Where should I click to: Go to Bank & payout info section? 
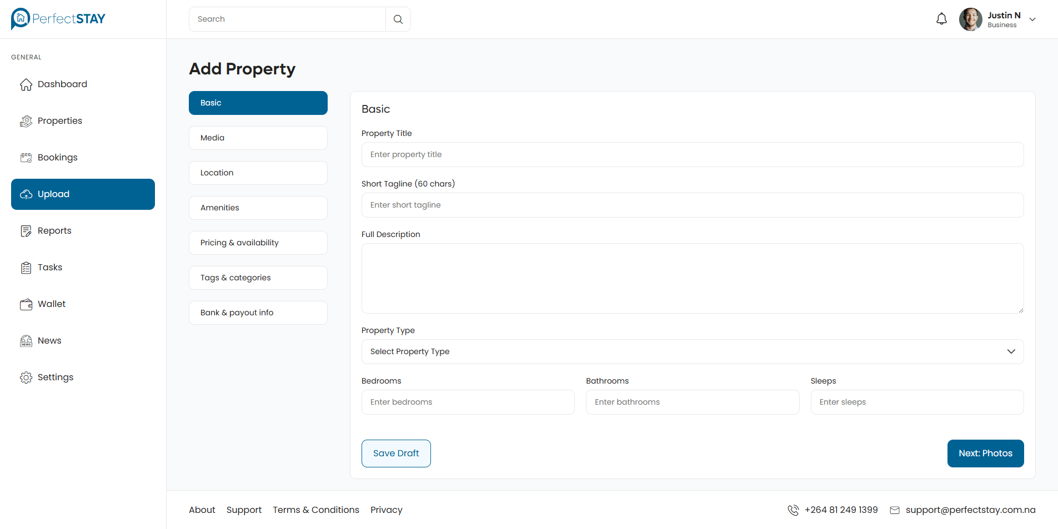[x=258, y=313]
